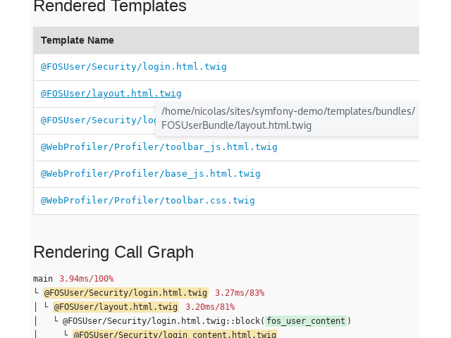Click the 3.20ms/81% timing value
This screenshot has height=338, width=451.
pyautogui.click(x=210, y=307)
